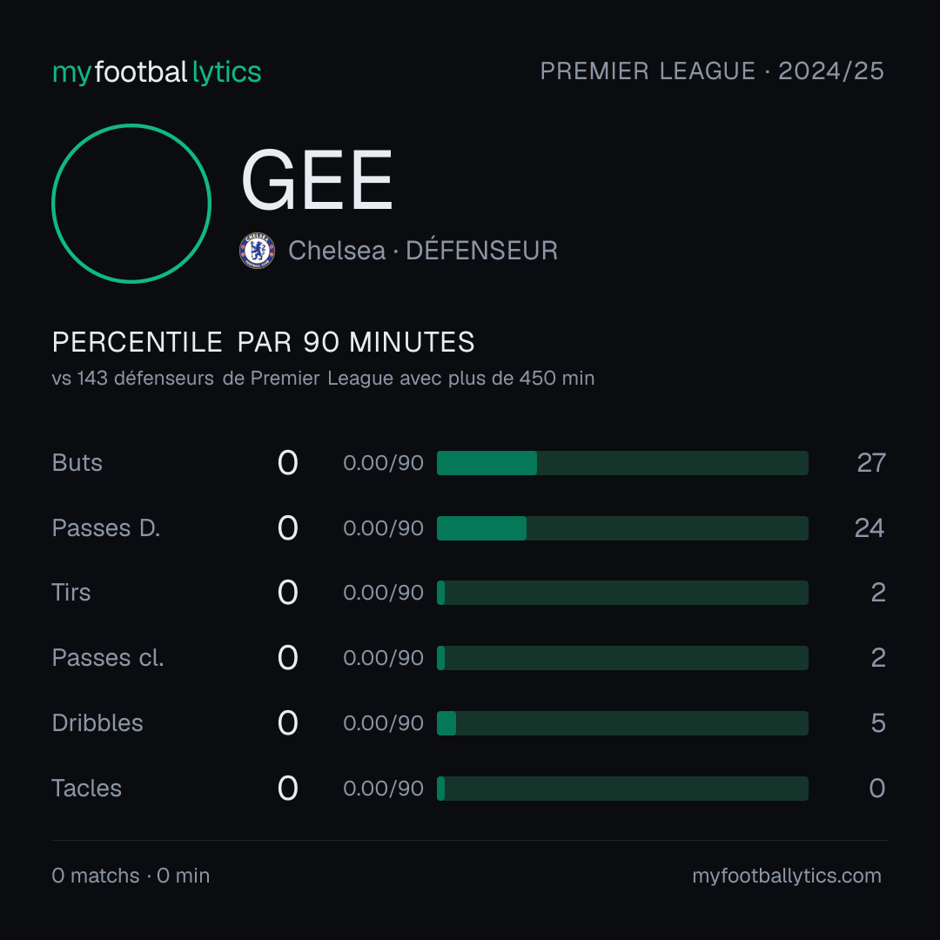This screenshot has width=940, height=940.
Task: Click the Buts percentile value 27
Action: pyautogui.click(x=871, y=463)
